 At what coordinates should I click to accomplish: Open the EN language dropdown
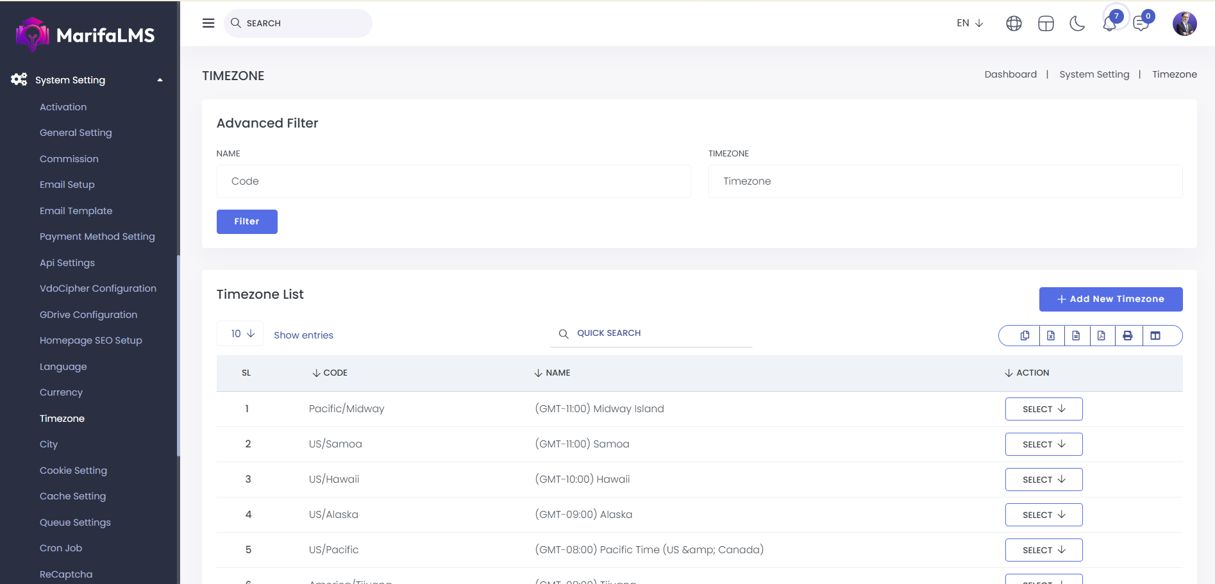click(969, 23)
